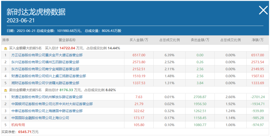
Task: Open 湘财证券股份有限公司宁波曙光路证券营业部 link
Action: pos(45,83)
